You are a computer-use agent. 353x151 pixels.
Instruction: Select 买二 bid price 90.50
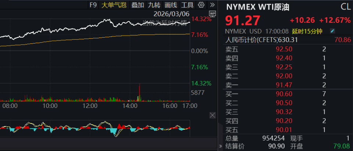(284, 103)
